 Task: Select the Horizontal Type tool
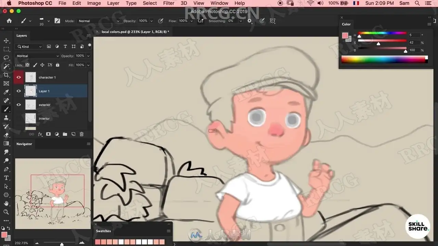[x=6, y=178]
